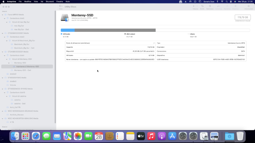Collapse the ST1000DM003-9YN162 Media disk
Screen dimensions: 255x143
(x=3, y=89)
